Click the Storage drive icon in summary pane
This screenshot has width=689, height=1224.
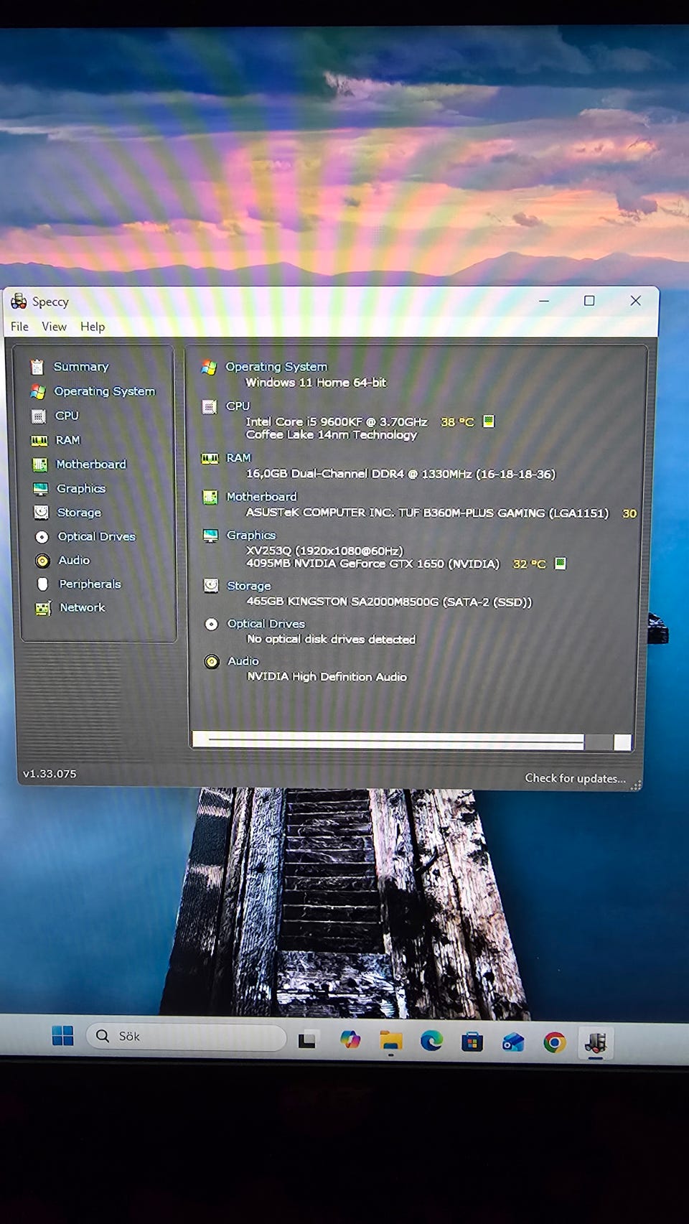(211, 586)
